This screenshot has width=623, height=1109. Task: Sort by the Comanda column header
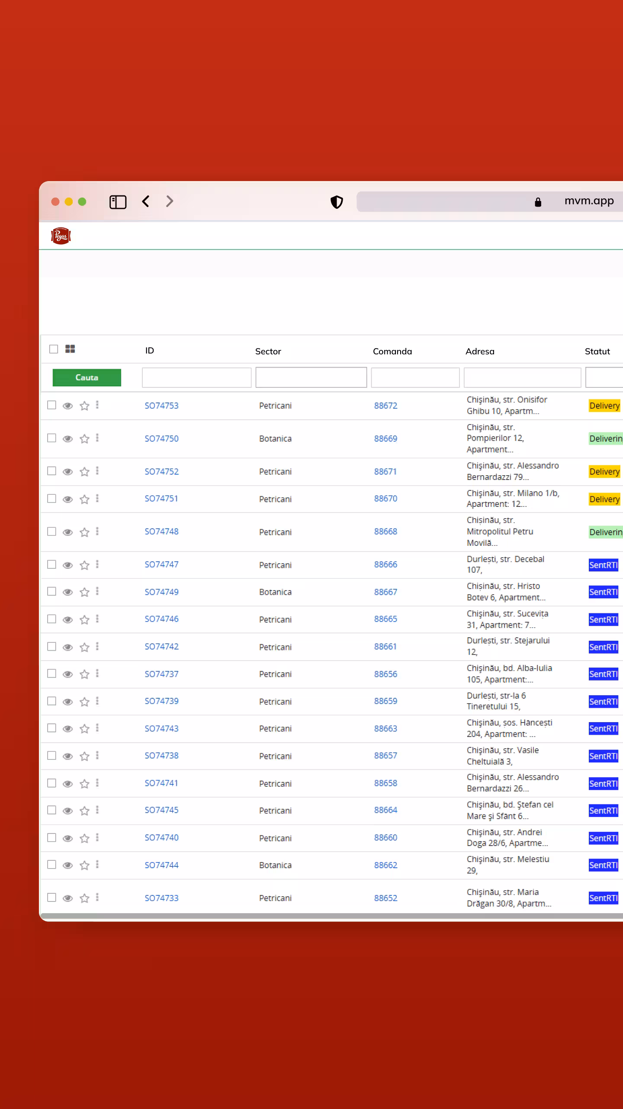click(x=392, y=351)
